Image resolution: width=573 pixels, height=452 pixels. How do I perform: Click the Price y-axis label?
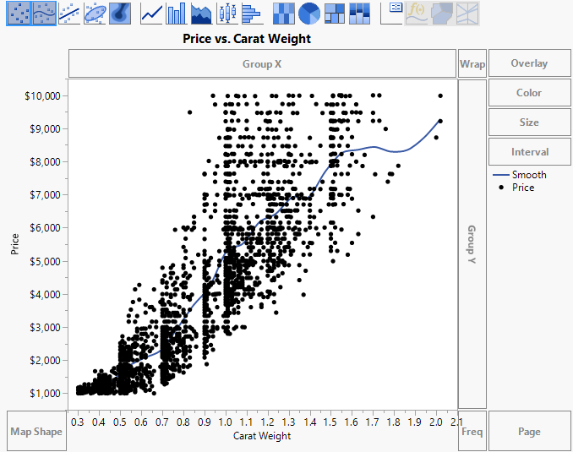click(x=14, y=244)
